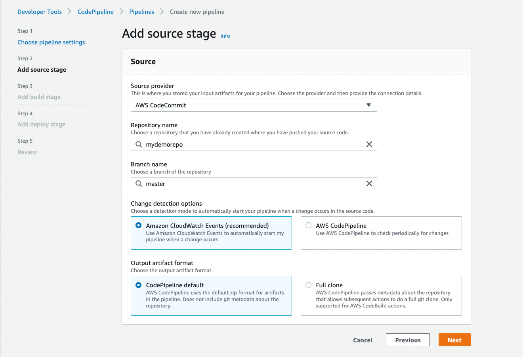Open the Source provider dropdown arrow
Viewport: 523px width, 357px height.
[x=368, y=105]
